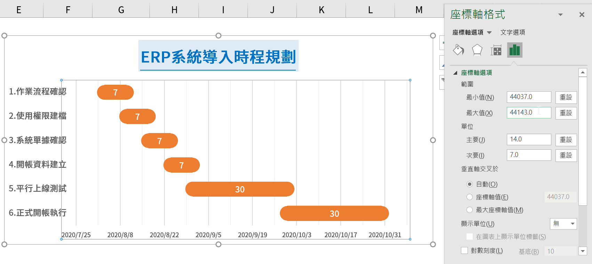Reset the 最小值 value
Image resolution: width=592 pixels, height=264 pixels.
click(x=566, y=97)
